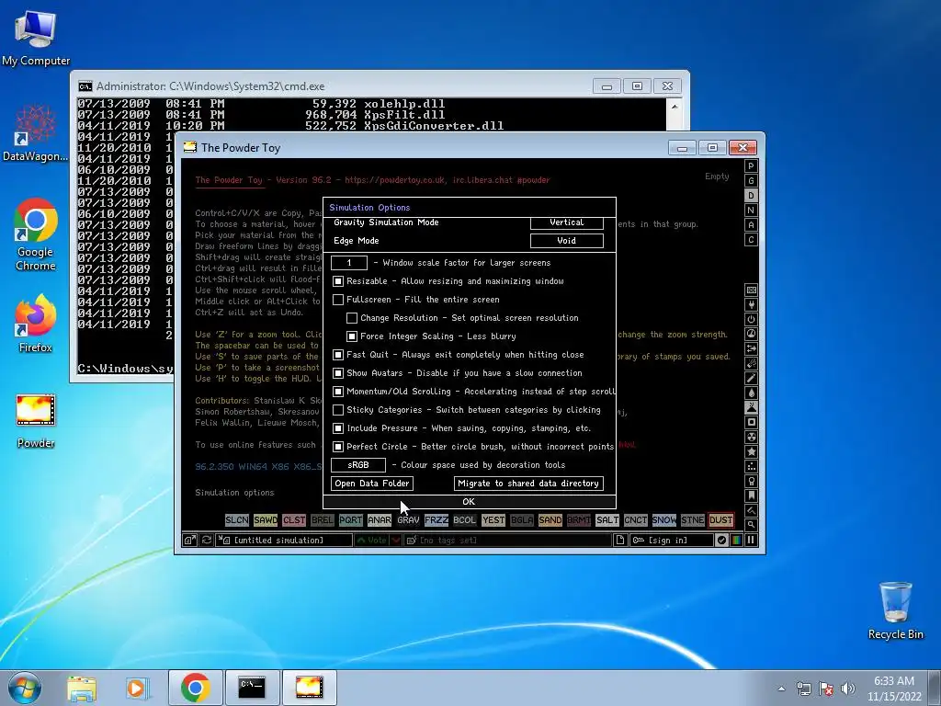
Task: Open Google Chrome from the taskbar
Action: coord(195,688)
